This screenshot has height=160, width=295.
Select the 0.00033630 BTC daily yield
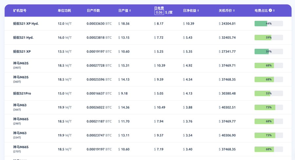99,24
